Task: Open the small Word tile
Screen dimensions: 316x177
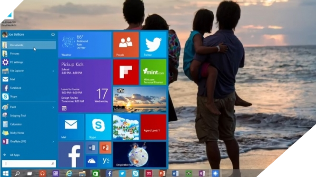Action: pyautogui.click(x=91, y=147)
